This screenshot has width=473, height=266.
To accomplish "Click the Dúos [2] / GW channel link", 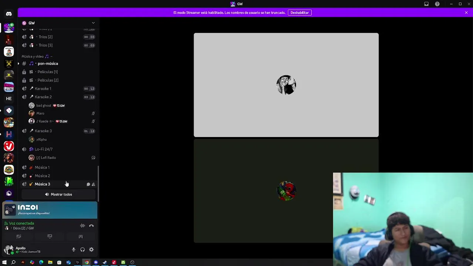I will 23,228.
